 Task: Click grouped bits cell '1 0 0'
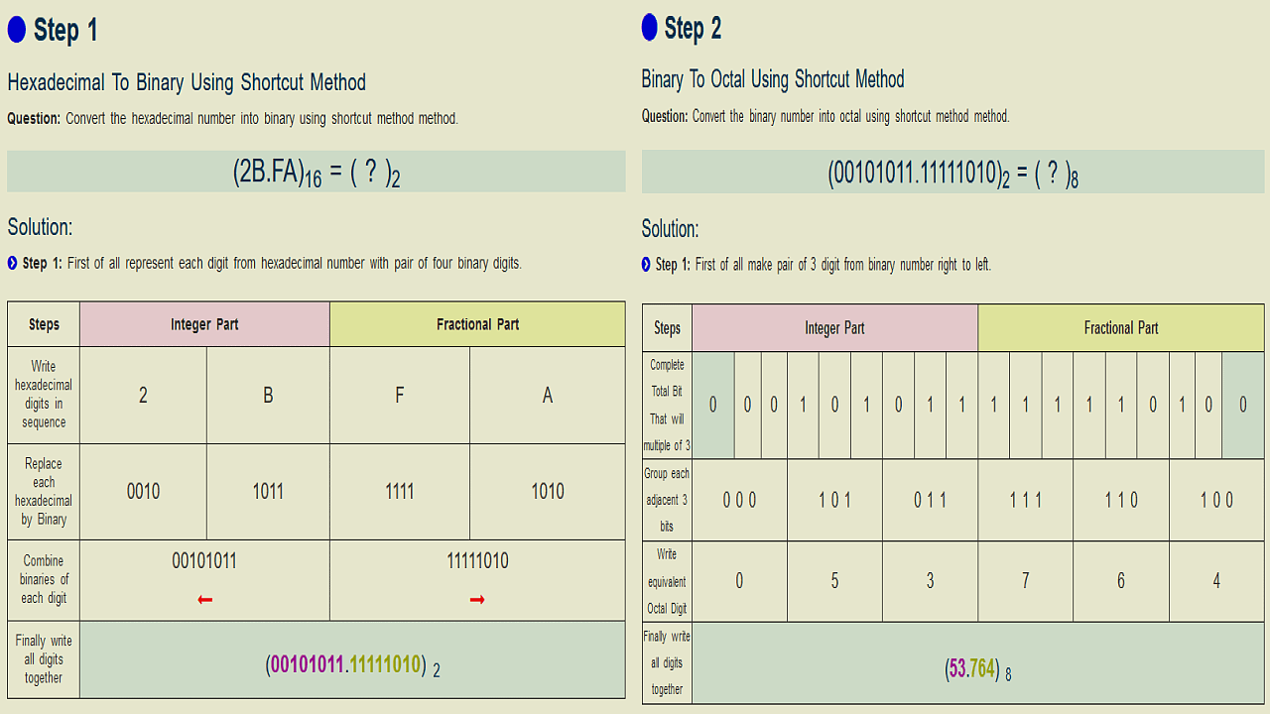1216,500
